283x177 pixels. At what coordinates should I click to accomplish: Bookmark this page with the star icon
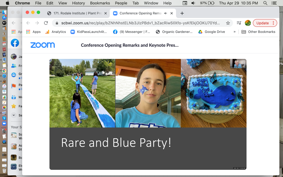(228, 23)
